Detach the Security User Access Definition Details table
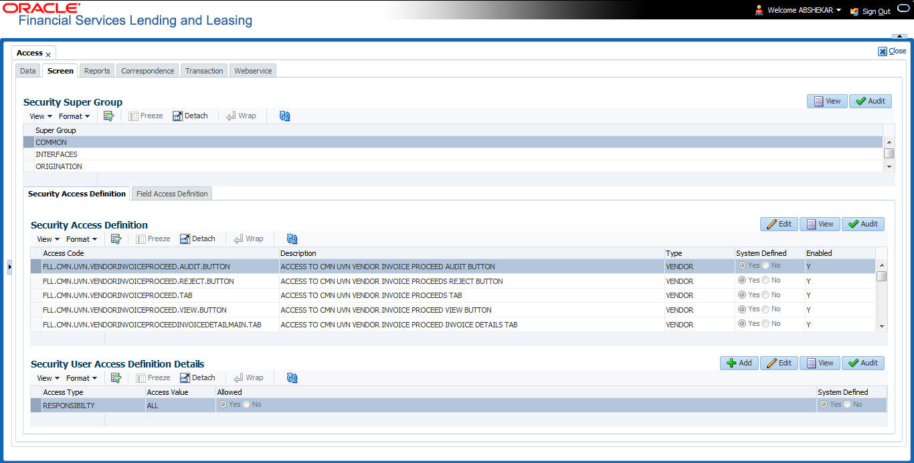Viewport: 914px width, 463px height. [197, 377]
